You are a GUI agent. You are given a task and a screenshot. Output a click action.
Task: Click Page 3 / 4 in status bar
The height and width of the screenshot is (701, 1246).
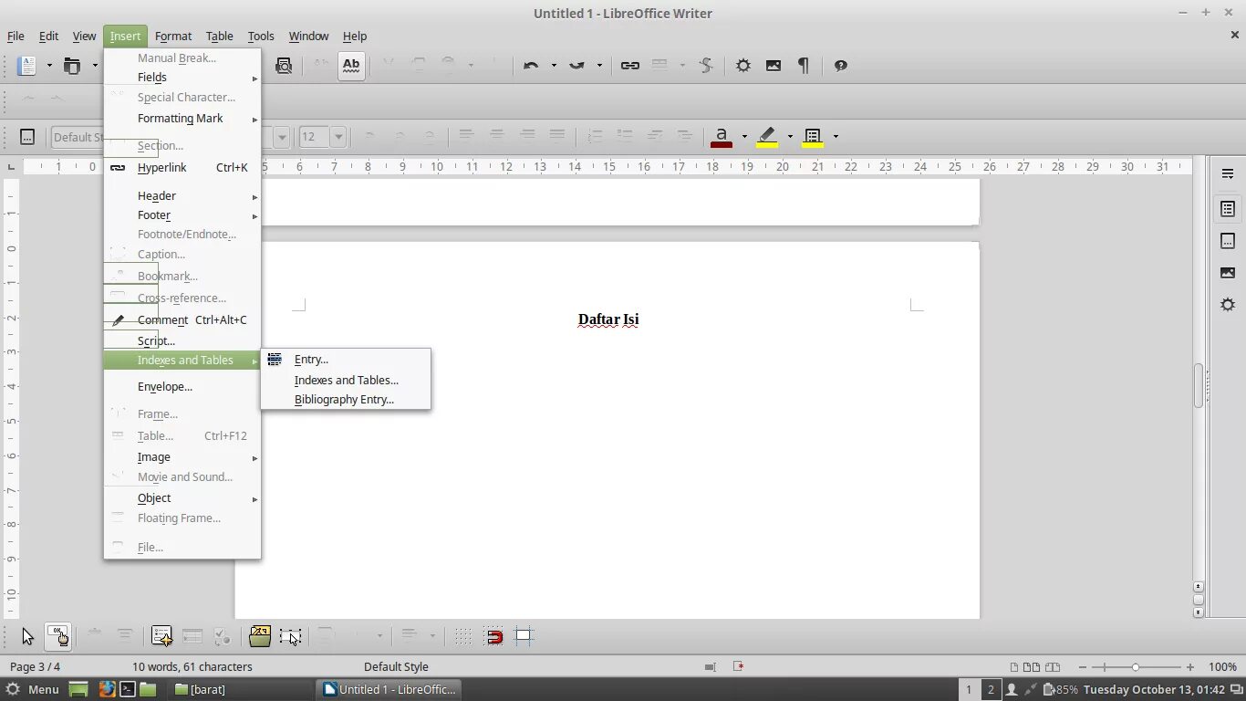click(36, 667)
